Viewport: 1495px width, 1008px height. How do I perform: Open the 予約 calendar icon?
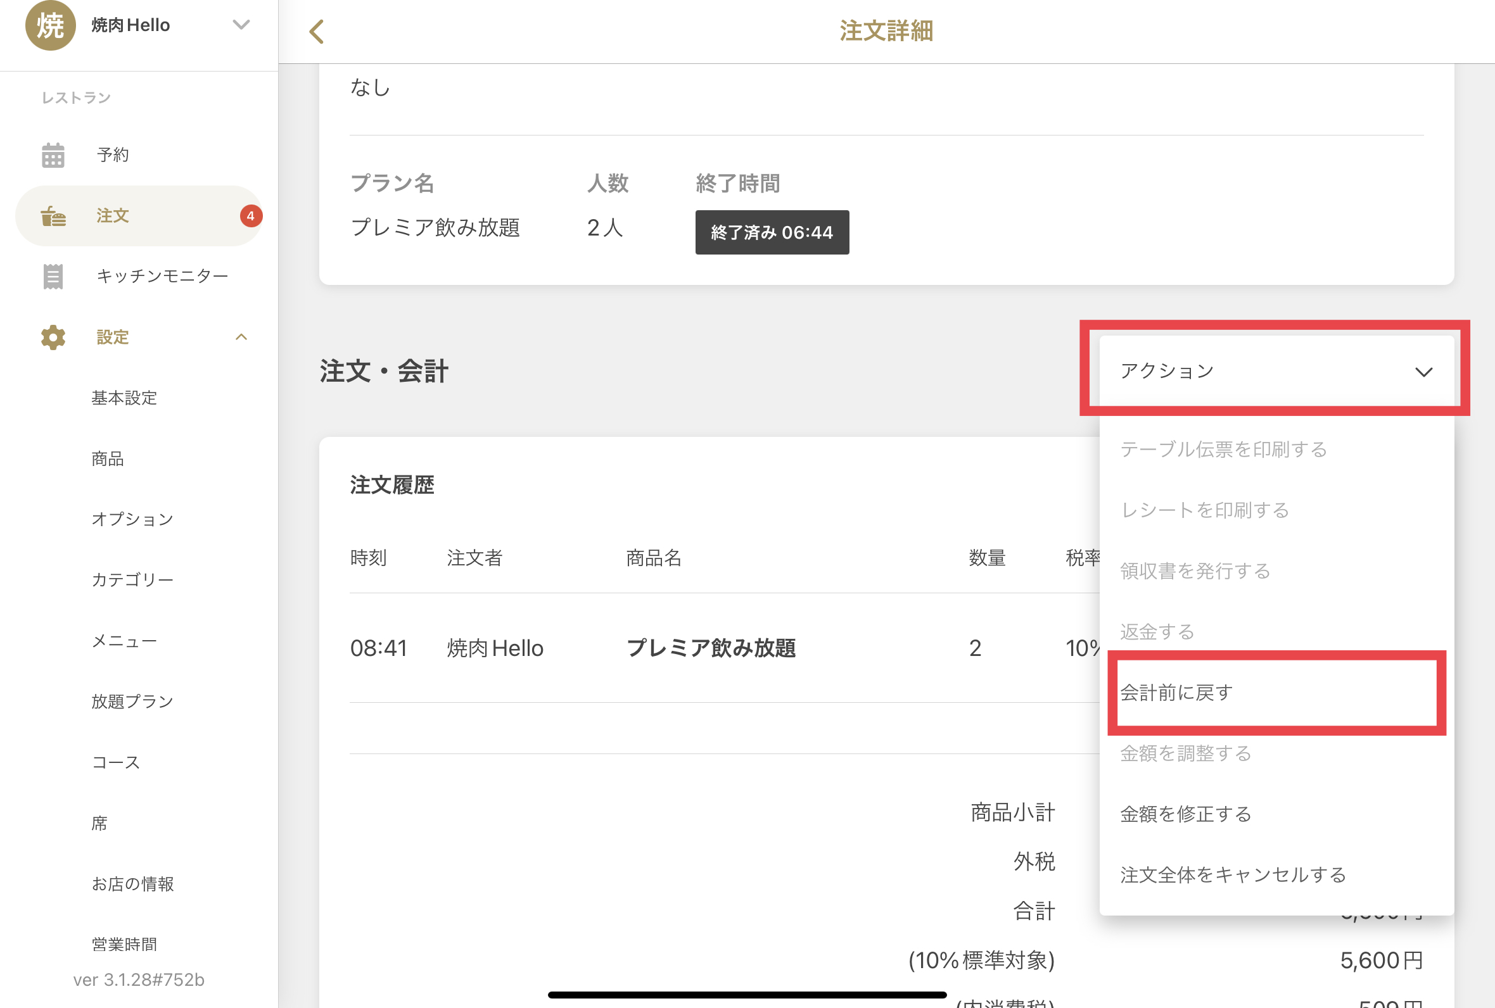coord(53,154)
